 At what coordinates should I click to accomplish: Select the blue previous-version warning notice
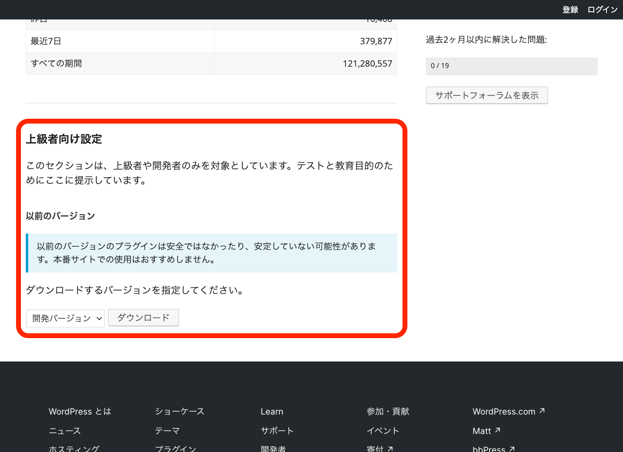tap(211, 253)
